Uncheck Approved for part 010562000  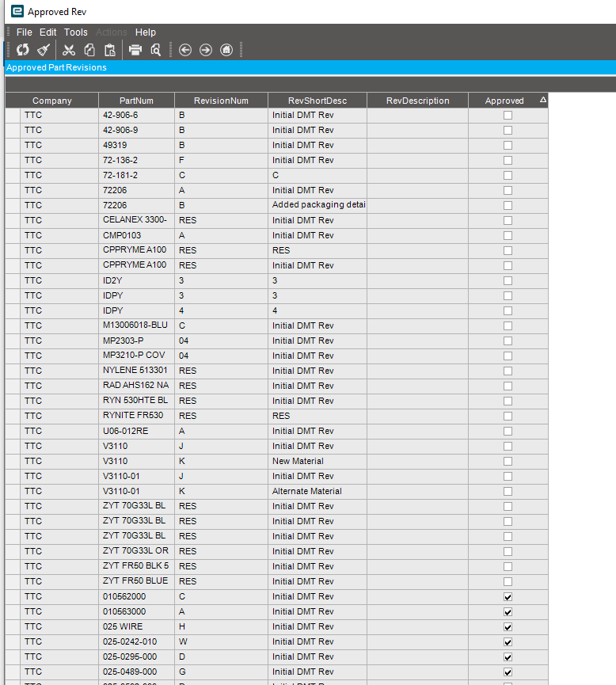click(508, 597)
